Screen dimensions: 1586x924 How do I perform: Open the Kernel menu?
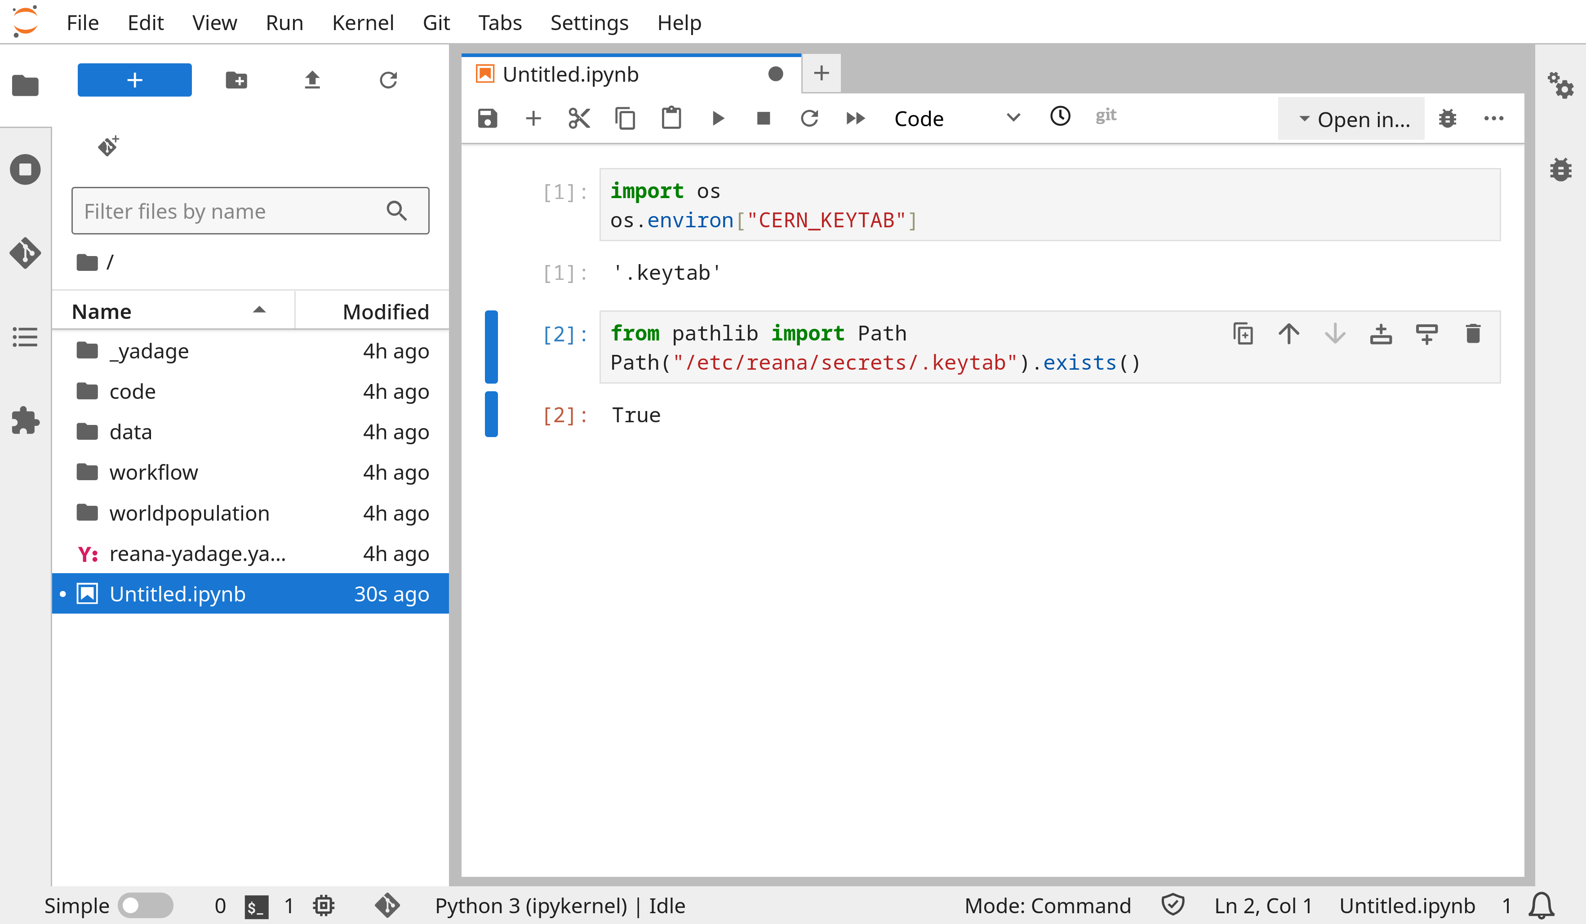click(x=363, y=22)
